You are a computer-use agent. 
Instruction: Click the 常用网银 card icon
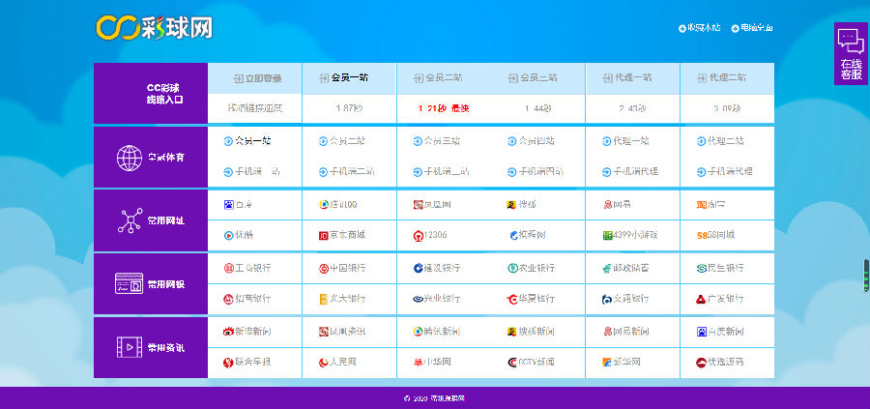(129, 284)
